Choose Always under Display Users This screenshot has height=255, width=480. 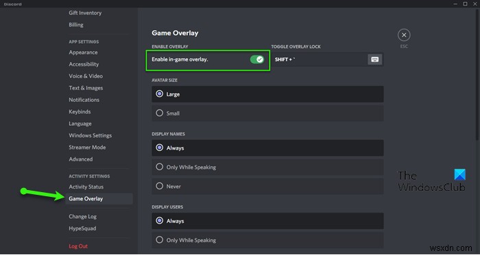point(267,221)
